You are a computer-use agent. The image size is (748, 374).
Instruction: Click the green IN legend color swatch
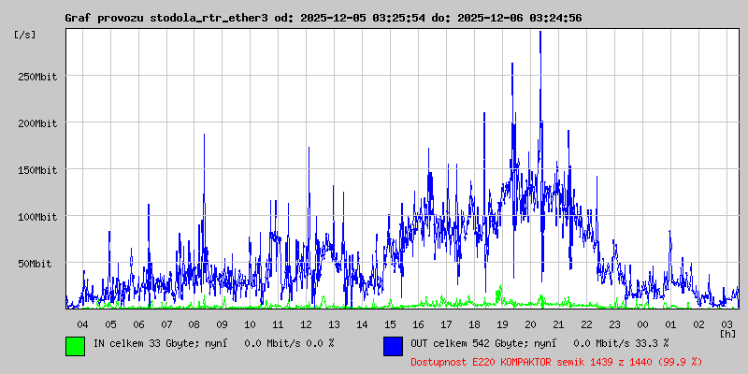coord(75,345)
